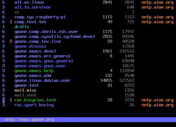Open comp.sys.raspberry-pi group
The width and height of the screenshot is (176, 127).
(40, 17)
